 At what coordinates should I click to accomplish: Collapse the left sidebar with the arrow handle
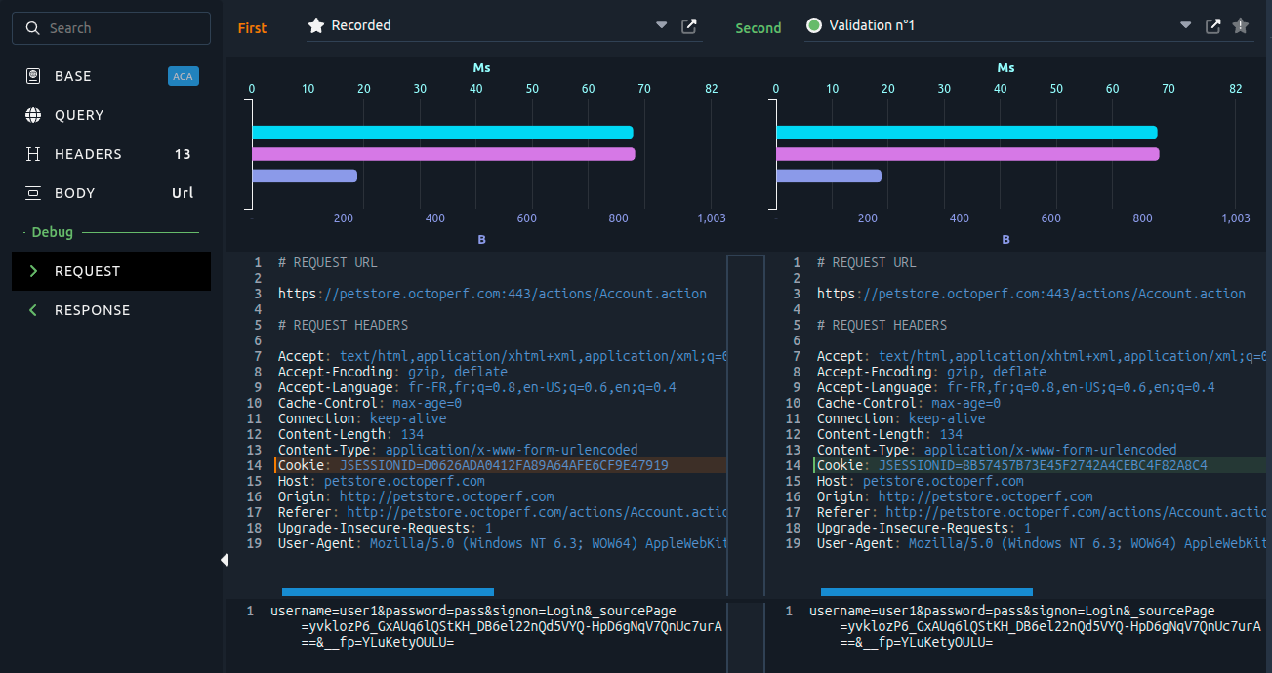point(225,560)
